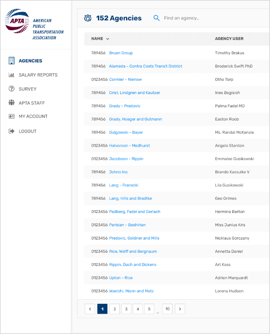Jump to page 10 in pagination
The height and width of the screenshot is (334, 270).
(167, 309)
